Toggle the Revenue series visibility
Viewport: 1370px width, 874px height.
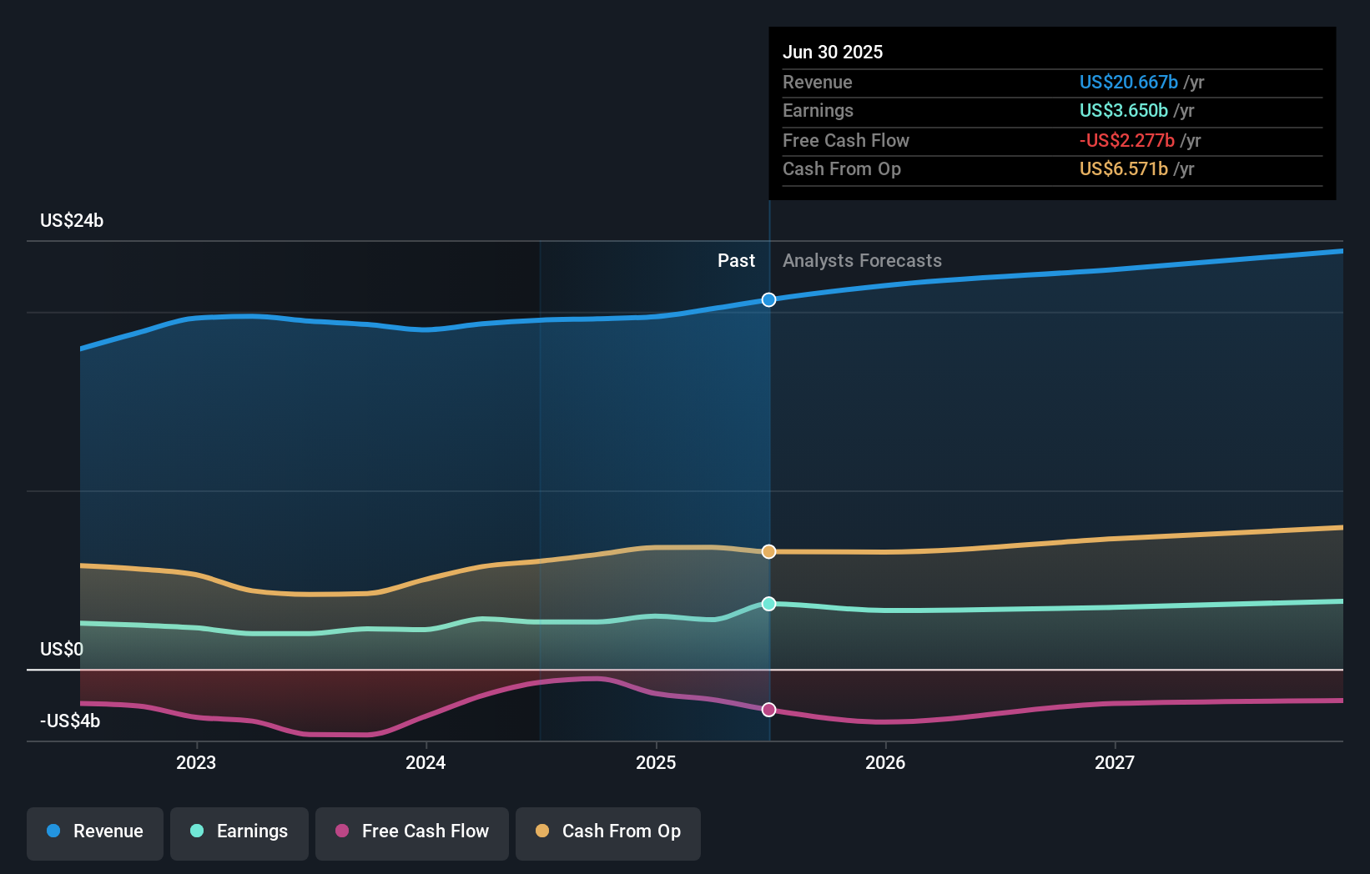[x=94, y=831]
